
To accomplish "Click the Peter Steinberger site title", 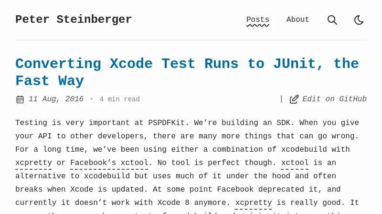I will [x=74, y=19].
